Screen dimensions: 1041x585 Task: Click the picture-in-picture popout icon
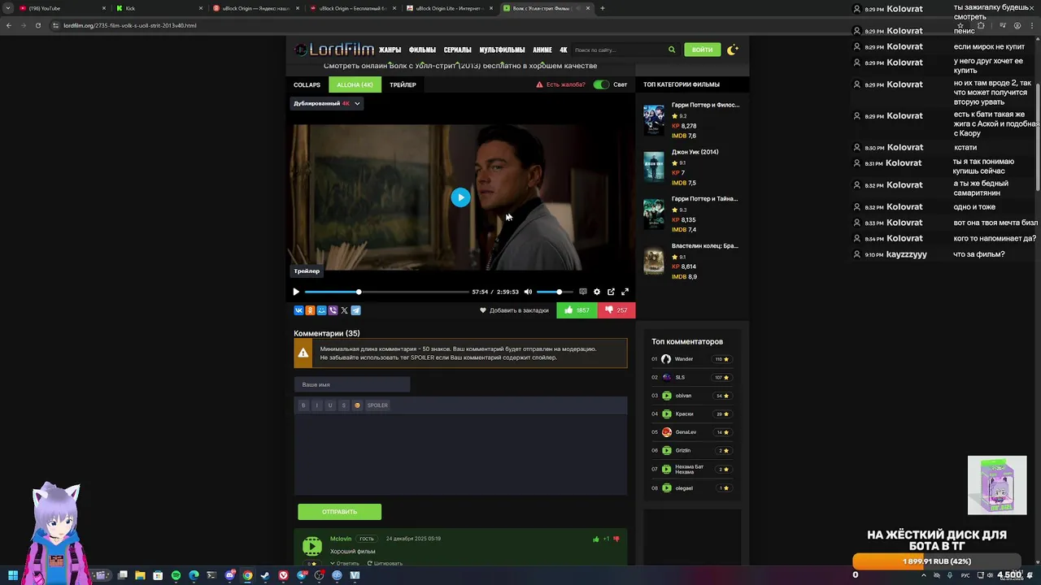click(x=611, y=292)
